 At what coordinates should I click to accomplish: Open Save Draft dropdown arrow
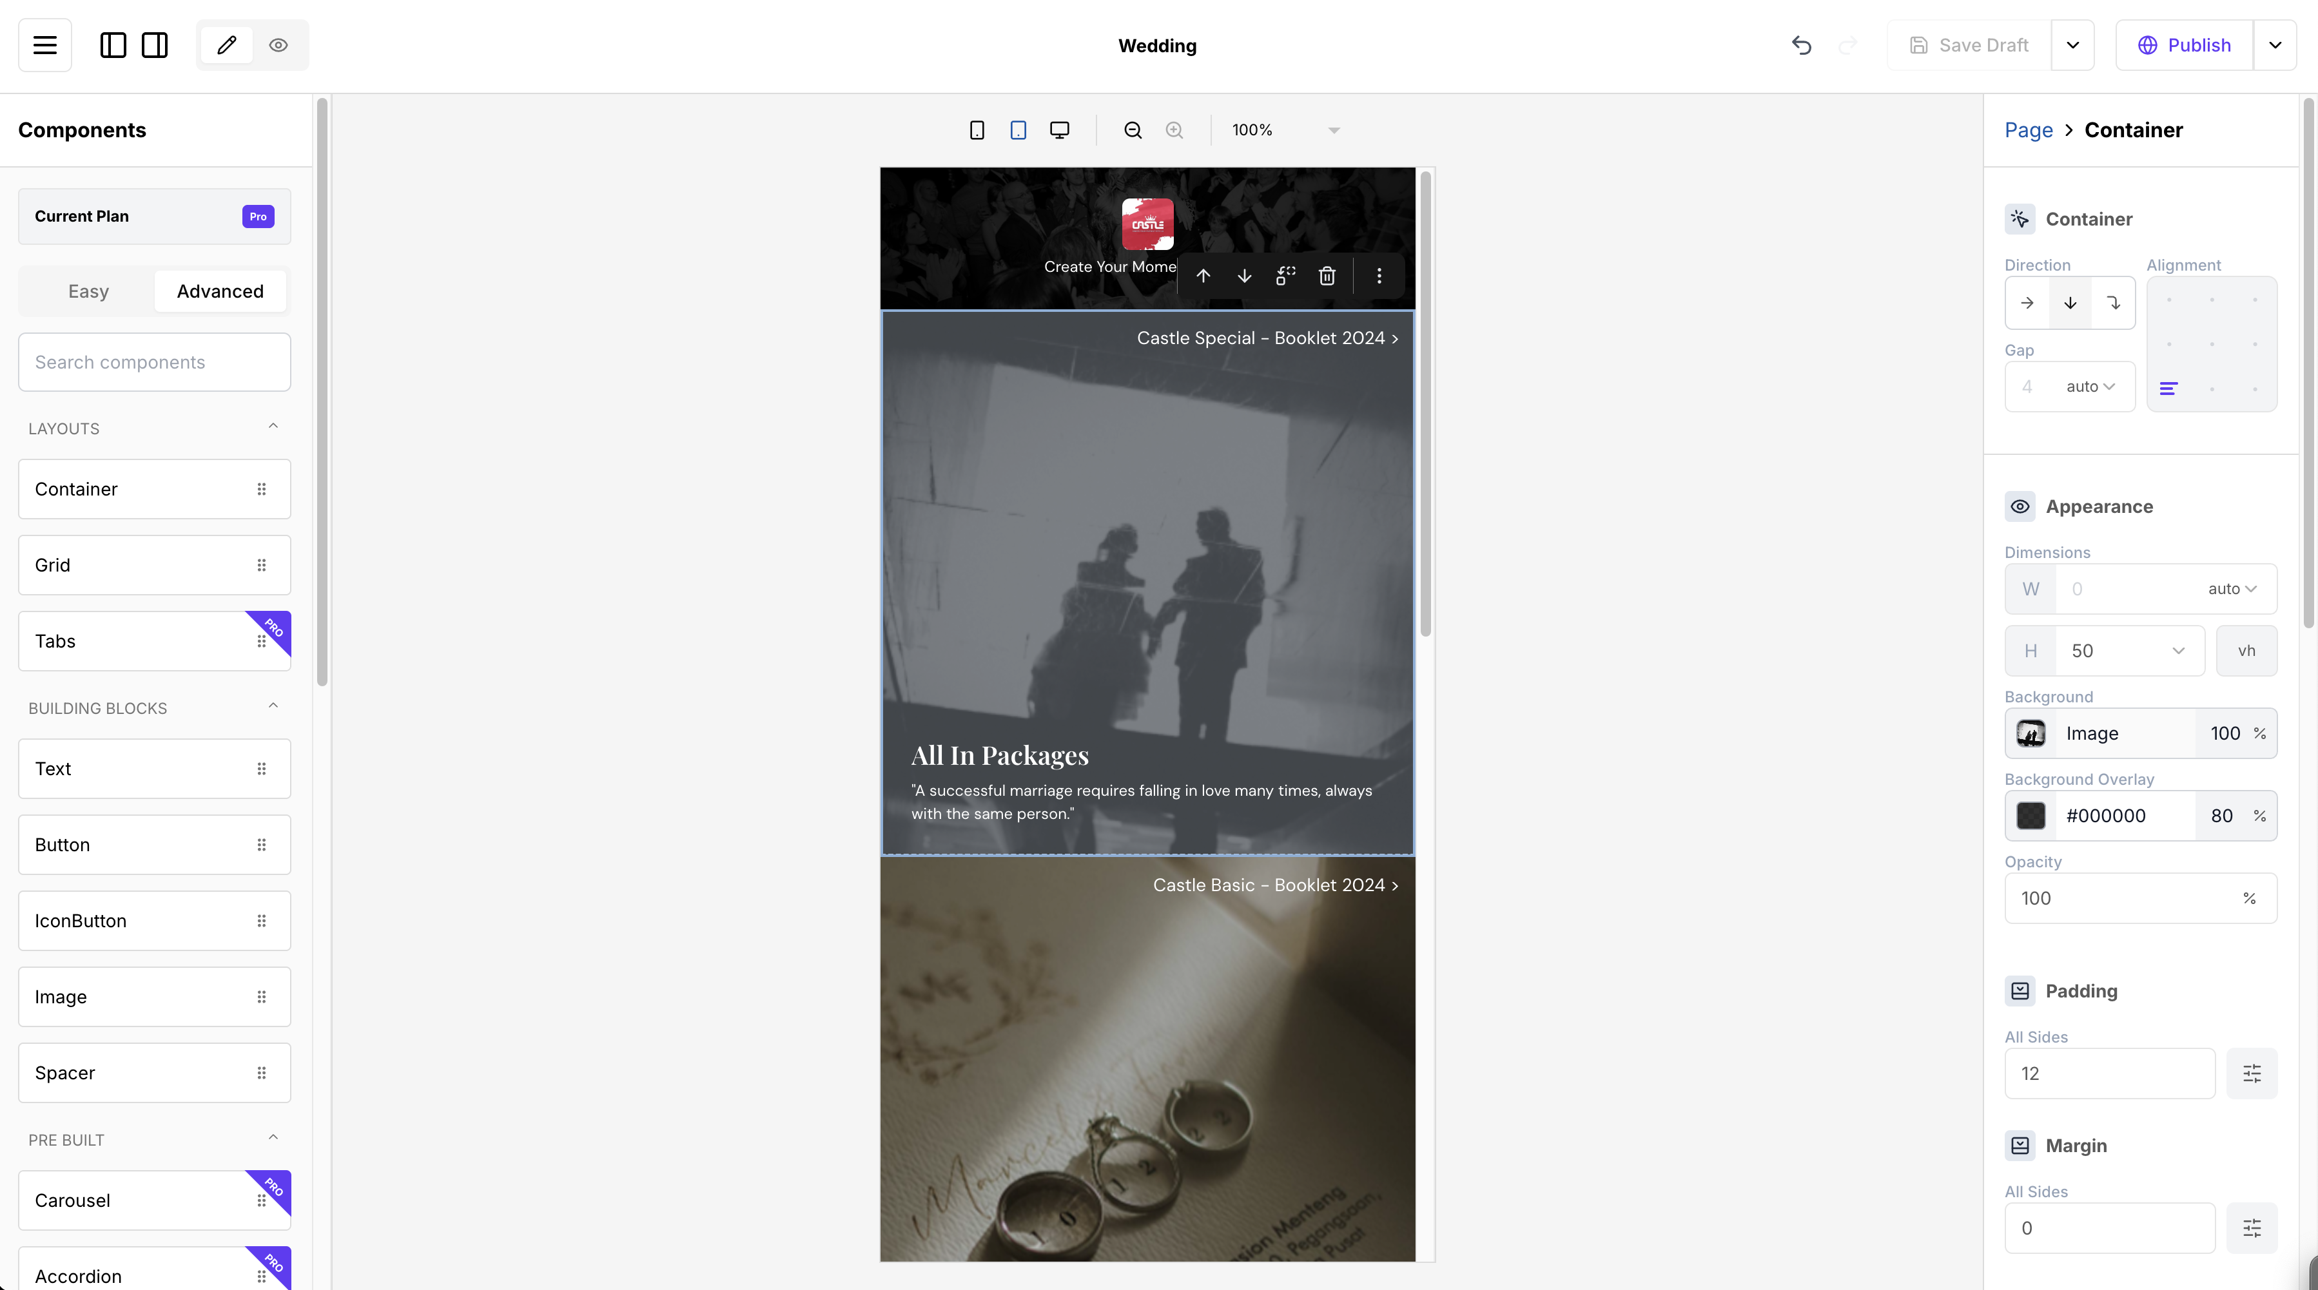(x=2072, y=45)
